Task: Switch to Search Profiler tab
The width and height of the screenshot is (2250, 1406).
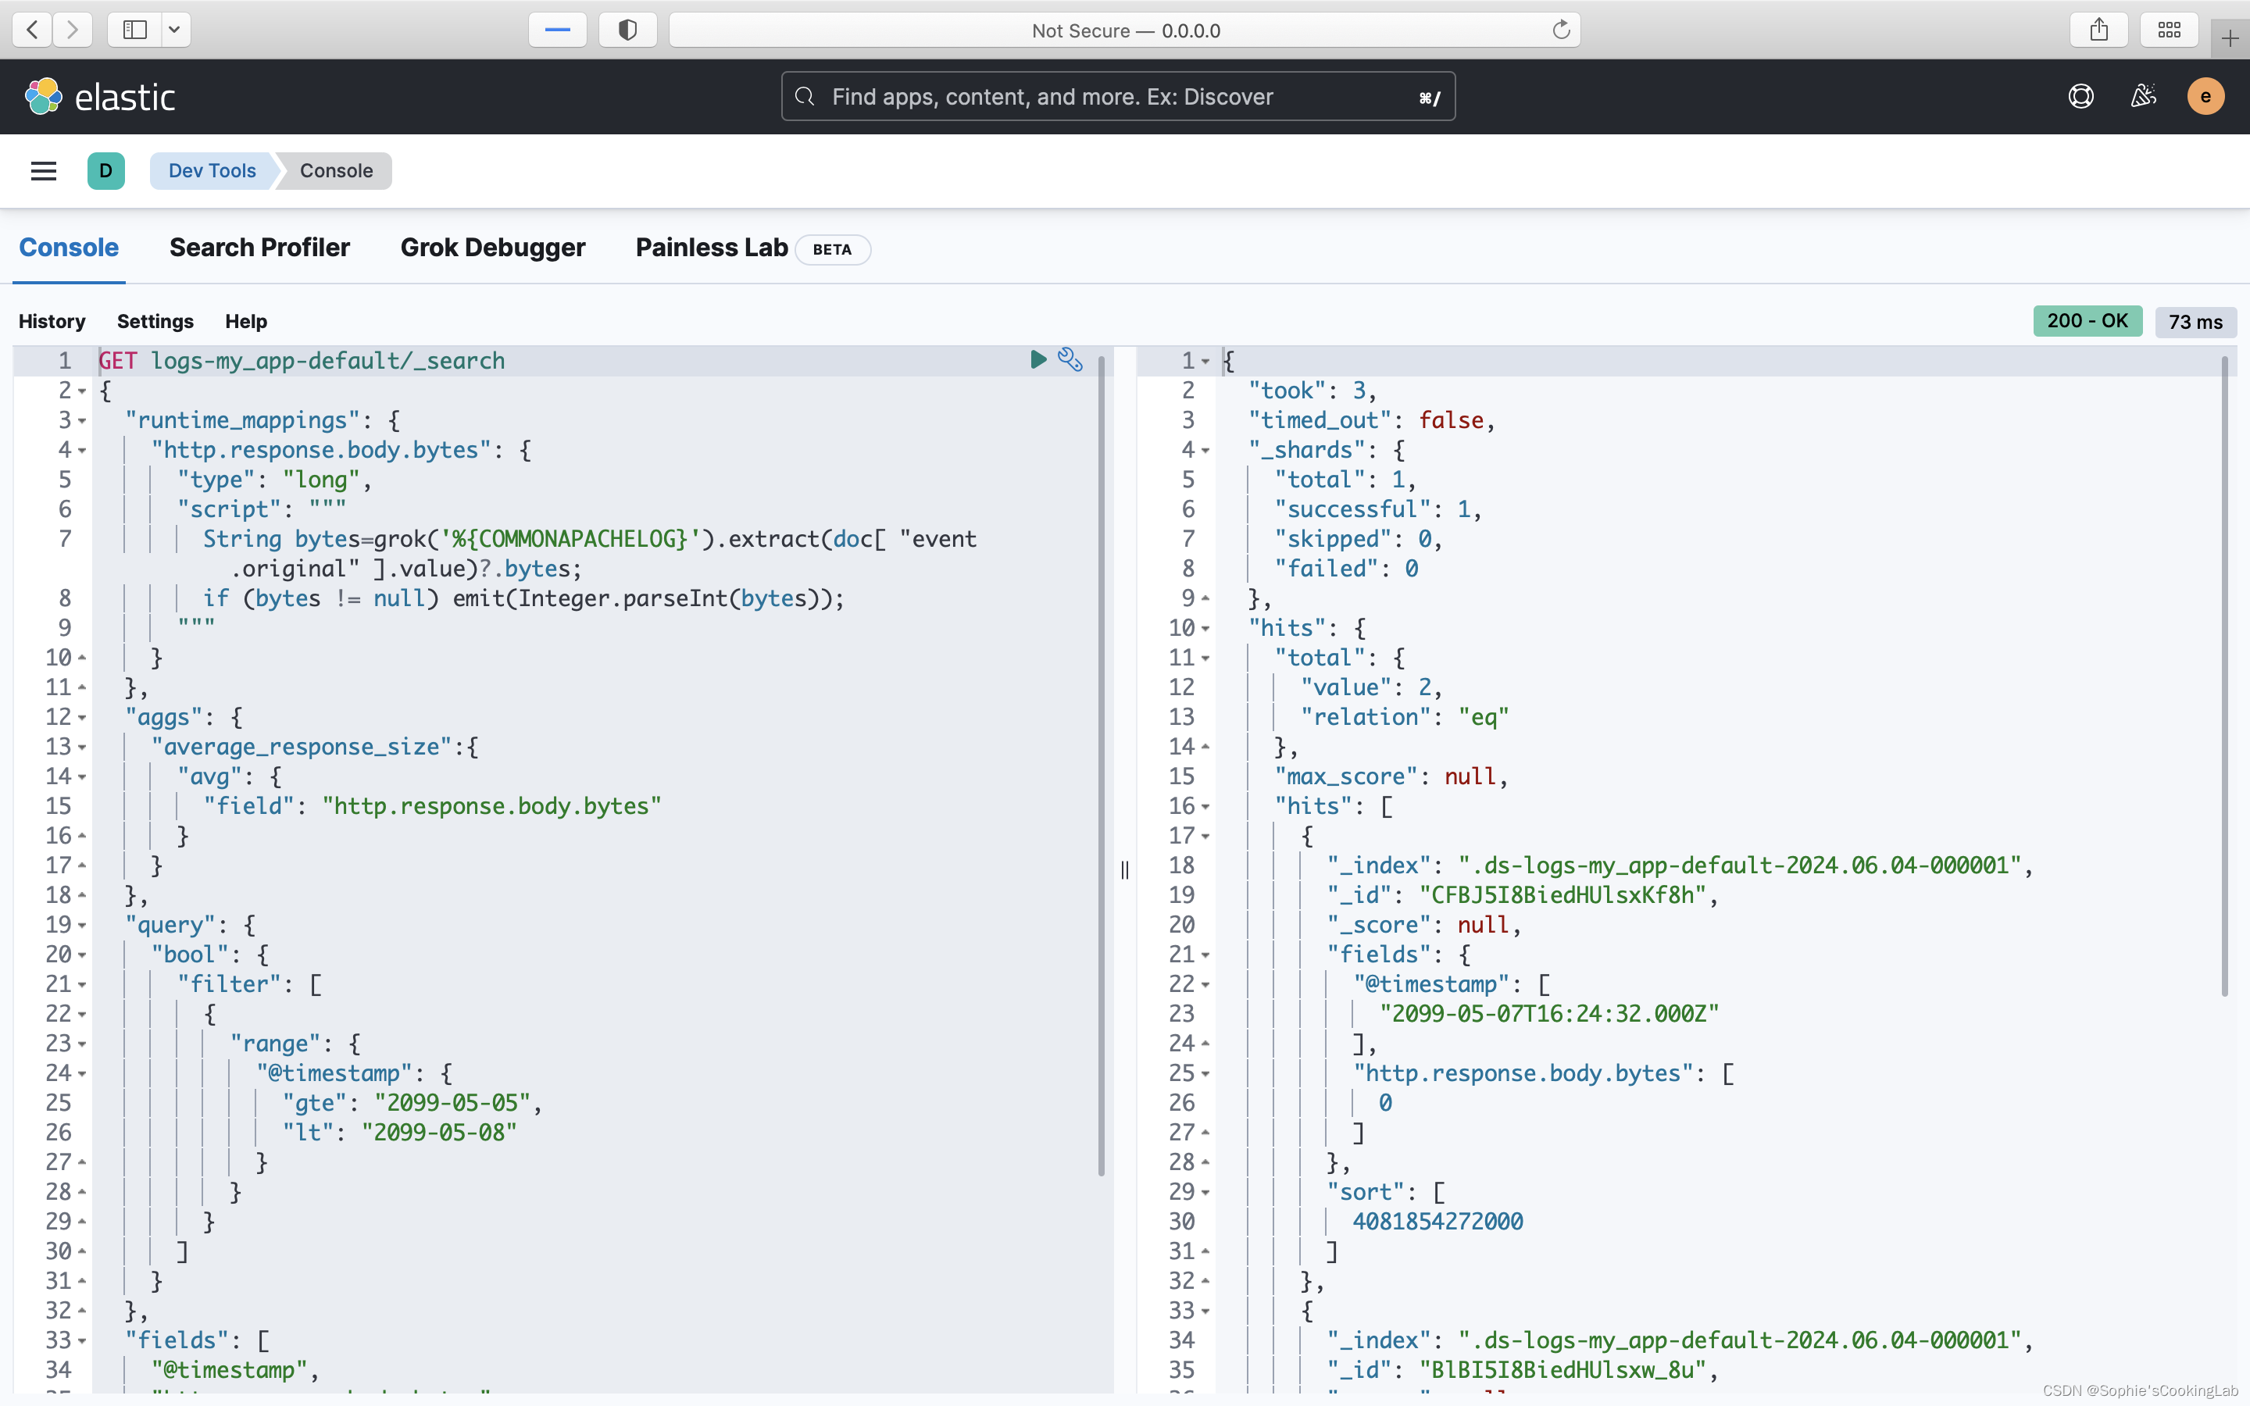Action: (x=259, y=246)
